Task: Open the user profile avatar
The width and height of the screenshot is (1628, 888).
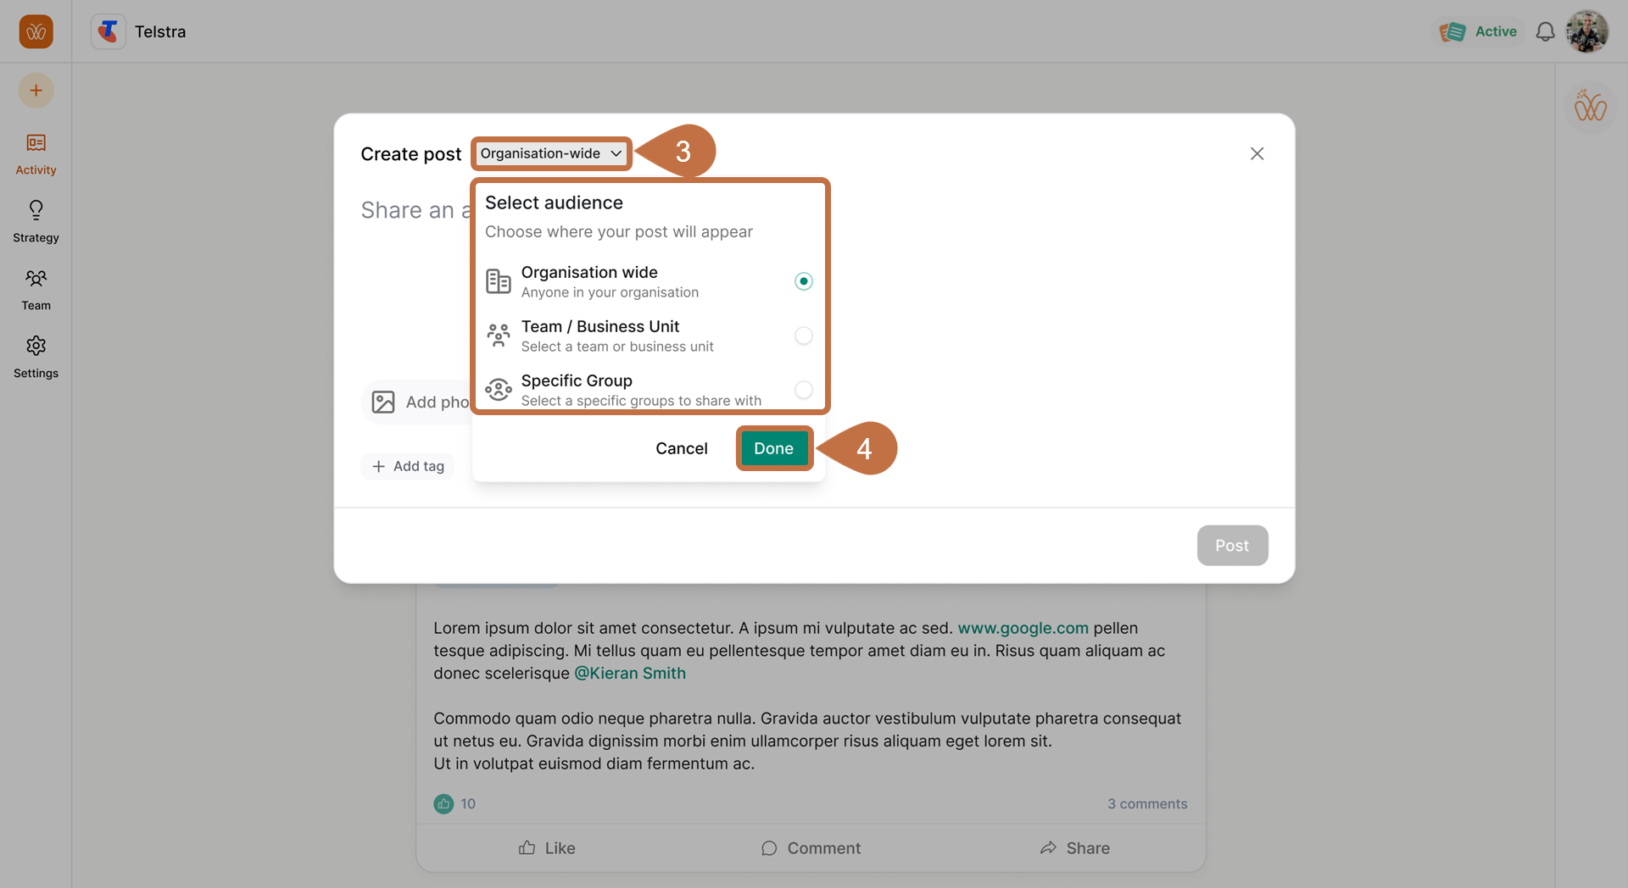Action: [x=1586, y=32]
